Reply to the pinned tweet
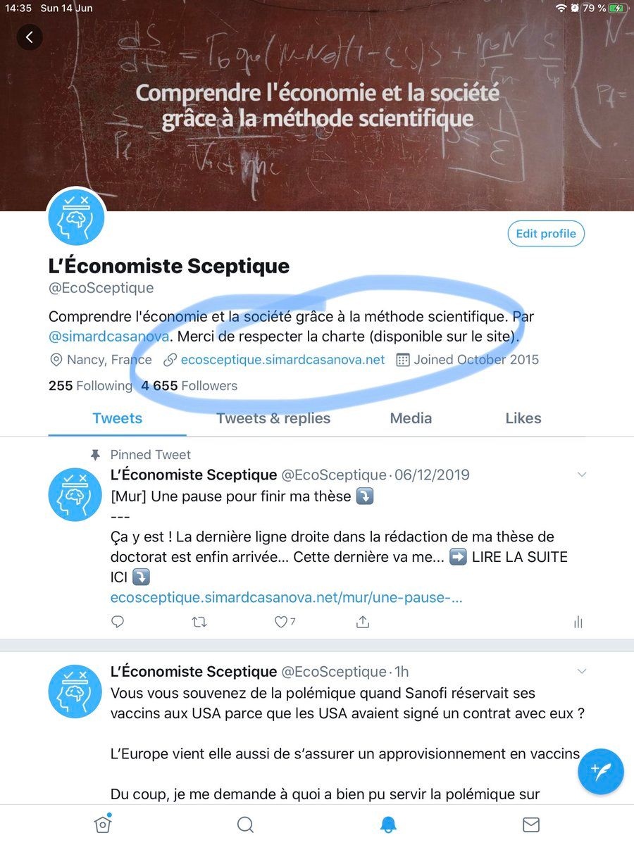The image size is (634, 845). pos(118,622)
